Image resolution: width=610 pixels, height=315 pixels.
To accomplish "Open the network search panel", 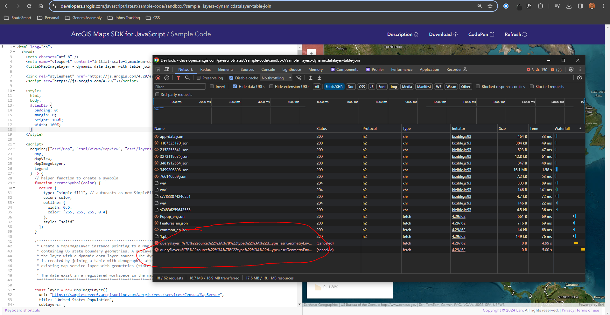I will point(187,78).
